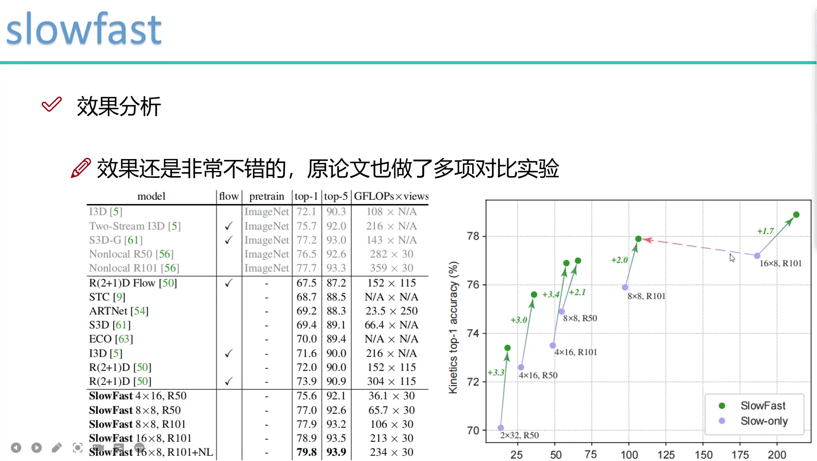This screenshot has height=461, width=817.
Task: Toggle the Slow-only legend entry
Action: click(x=763, y=421)
